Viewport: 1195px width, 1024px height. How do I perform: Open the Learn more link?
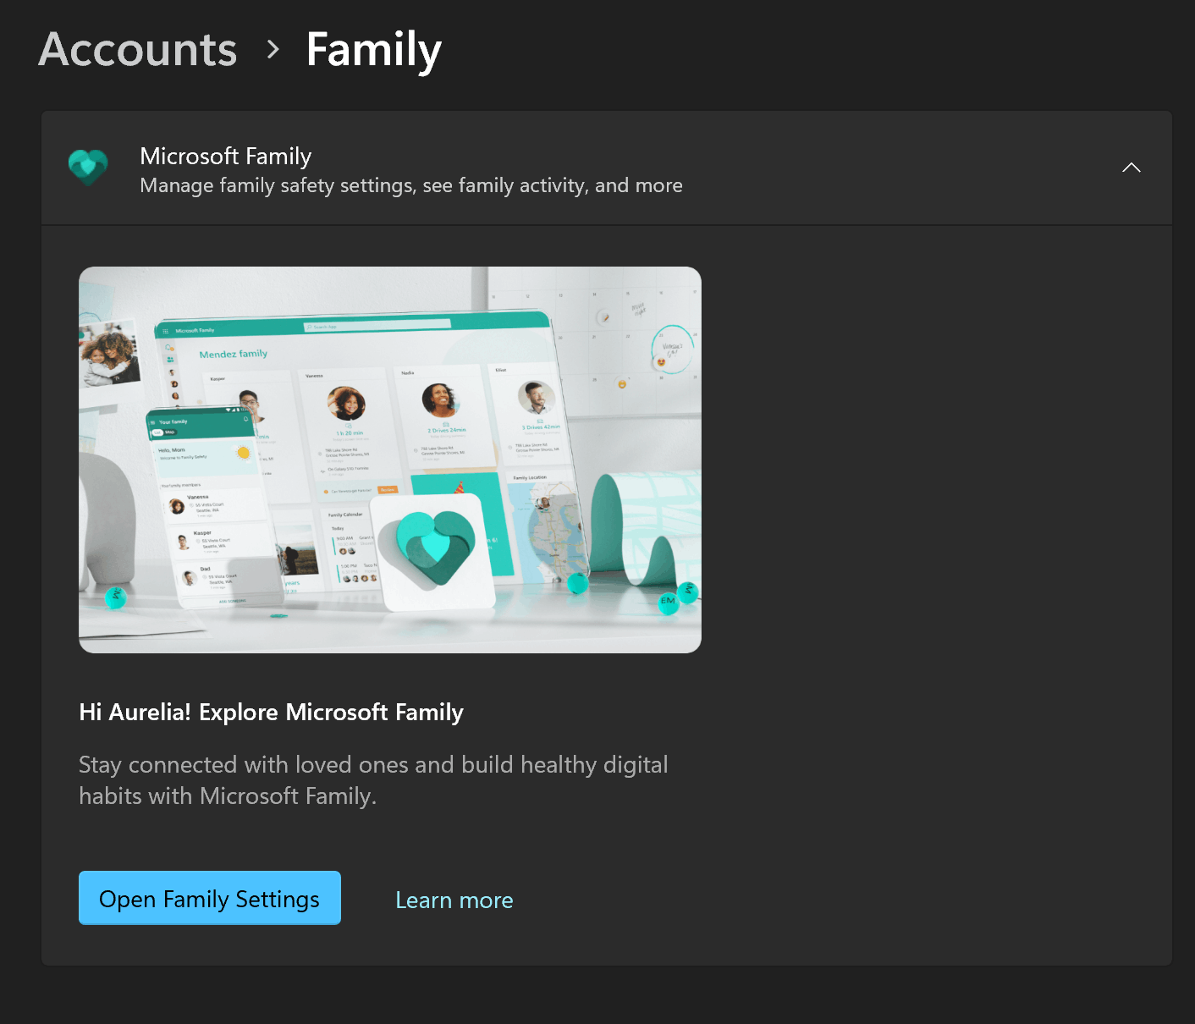pos(454,899)
